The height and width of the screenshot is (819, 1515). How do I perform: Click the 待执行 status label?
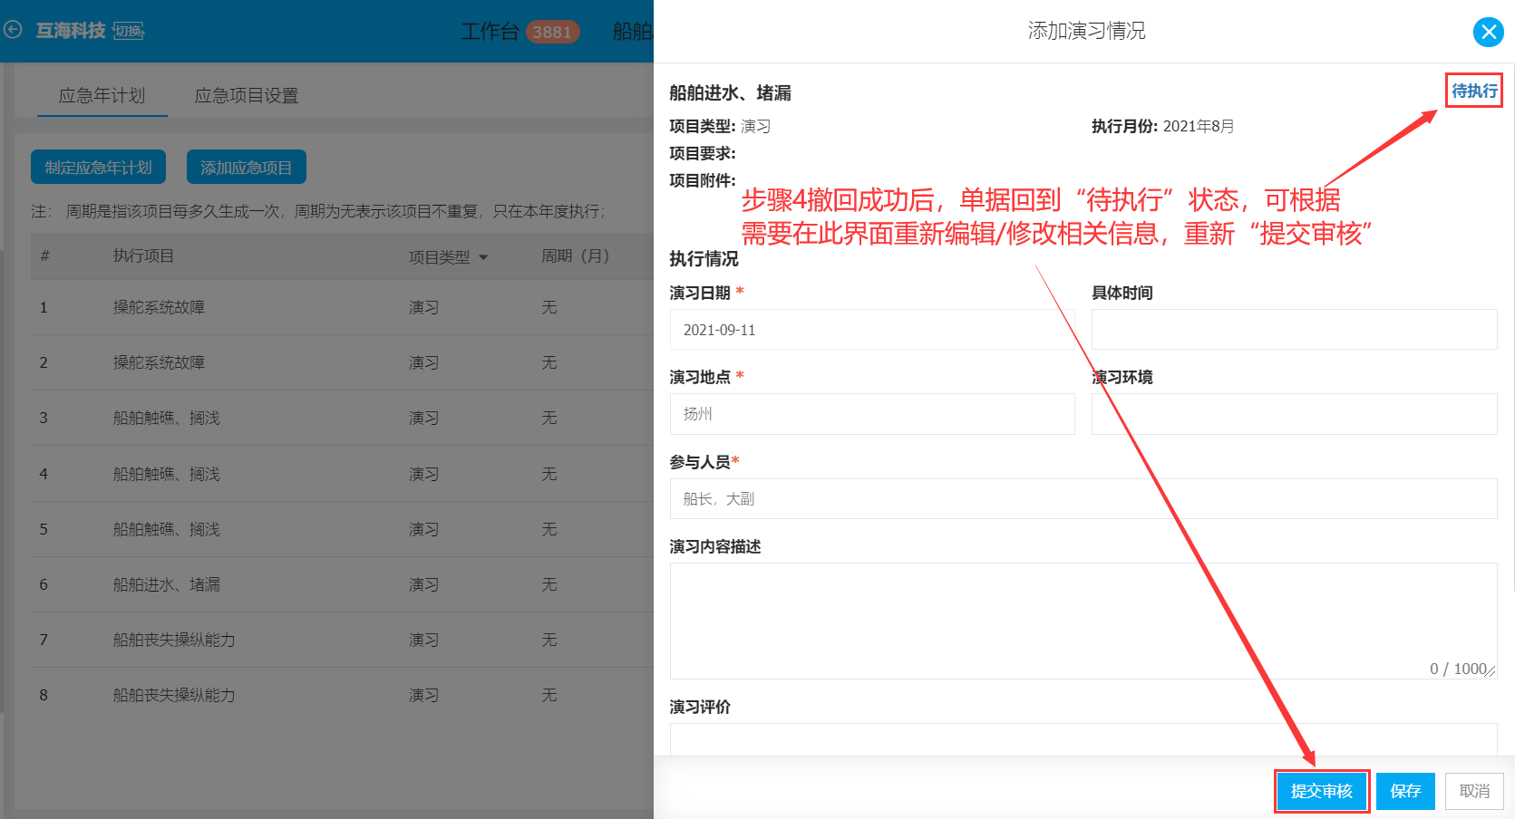pyautogui.click(x=1474, y=91)
